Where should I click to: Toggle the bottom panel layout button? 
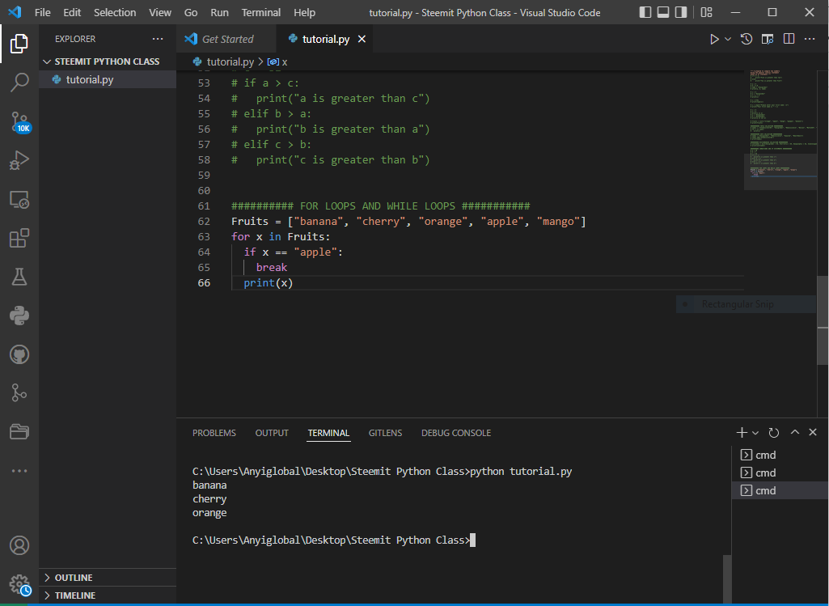[663, 12]
